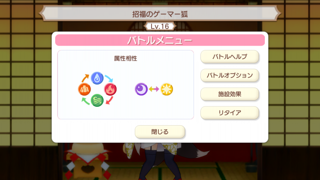Click the green arrow from wind to earth
320x180 pixels.
point(85,101)
